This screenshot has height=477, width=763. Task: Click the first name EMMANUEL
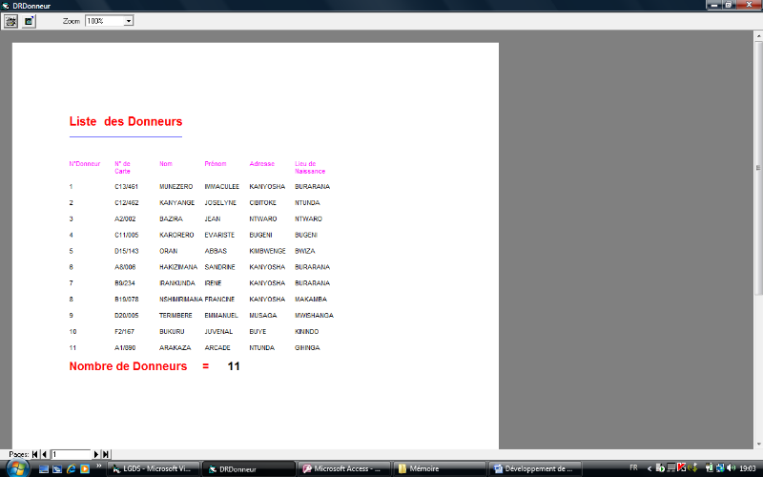221,316
